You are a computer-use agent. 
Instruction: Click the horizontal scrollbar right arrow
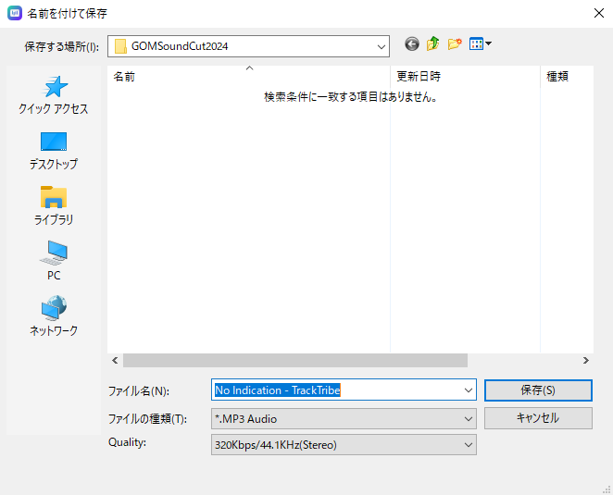tap(585, 361)
